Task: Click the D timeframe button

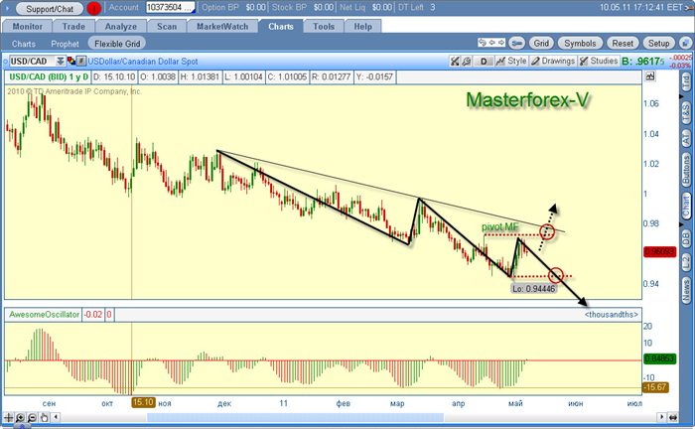Action: (484, 62)
